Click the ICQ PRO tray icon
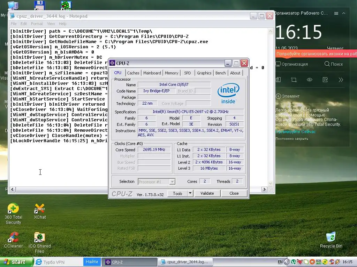 click(x=319, y=262)
